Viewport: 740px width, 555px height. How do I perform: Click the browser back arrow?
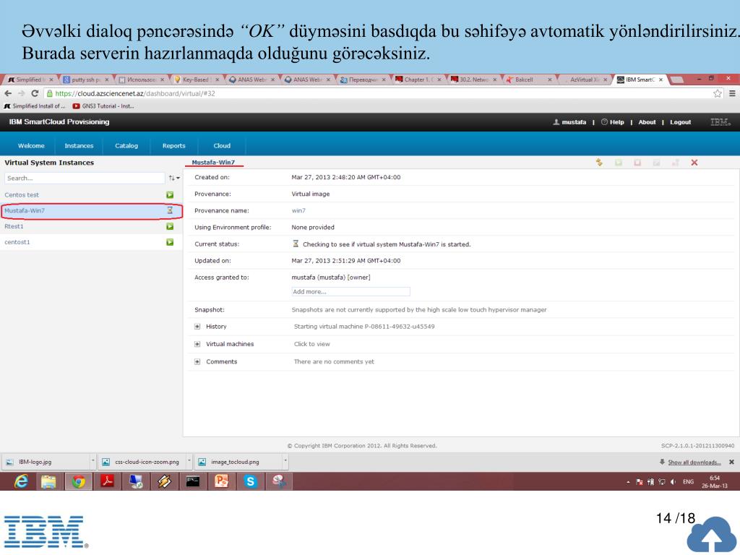[8, 93]
